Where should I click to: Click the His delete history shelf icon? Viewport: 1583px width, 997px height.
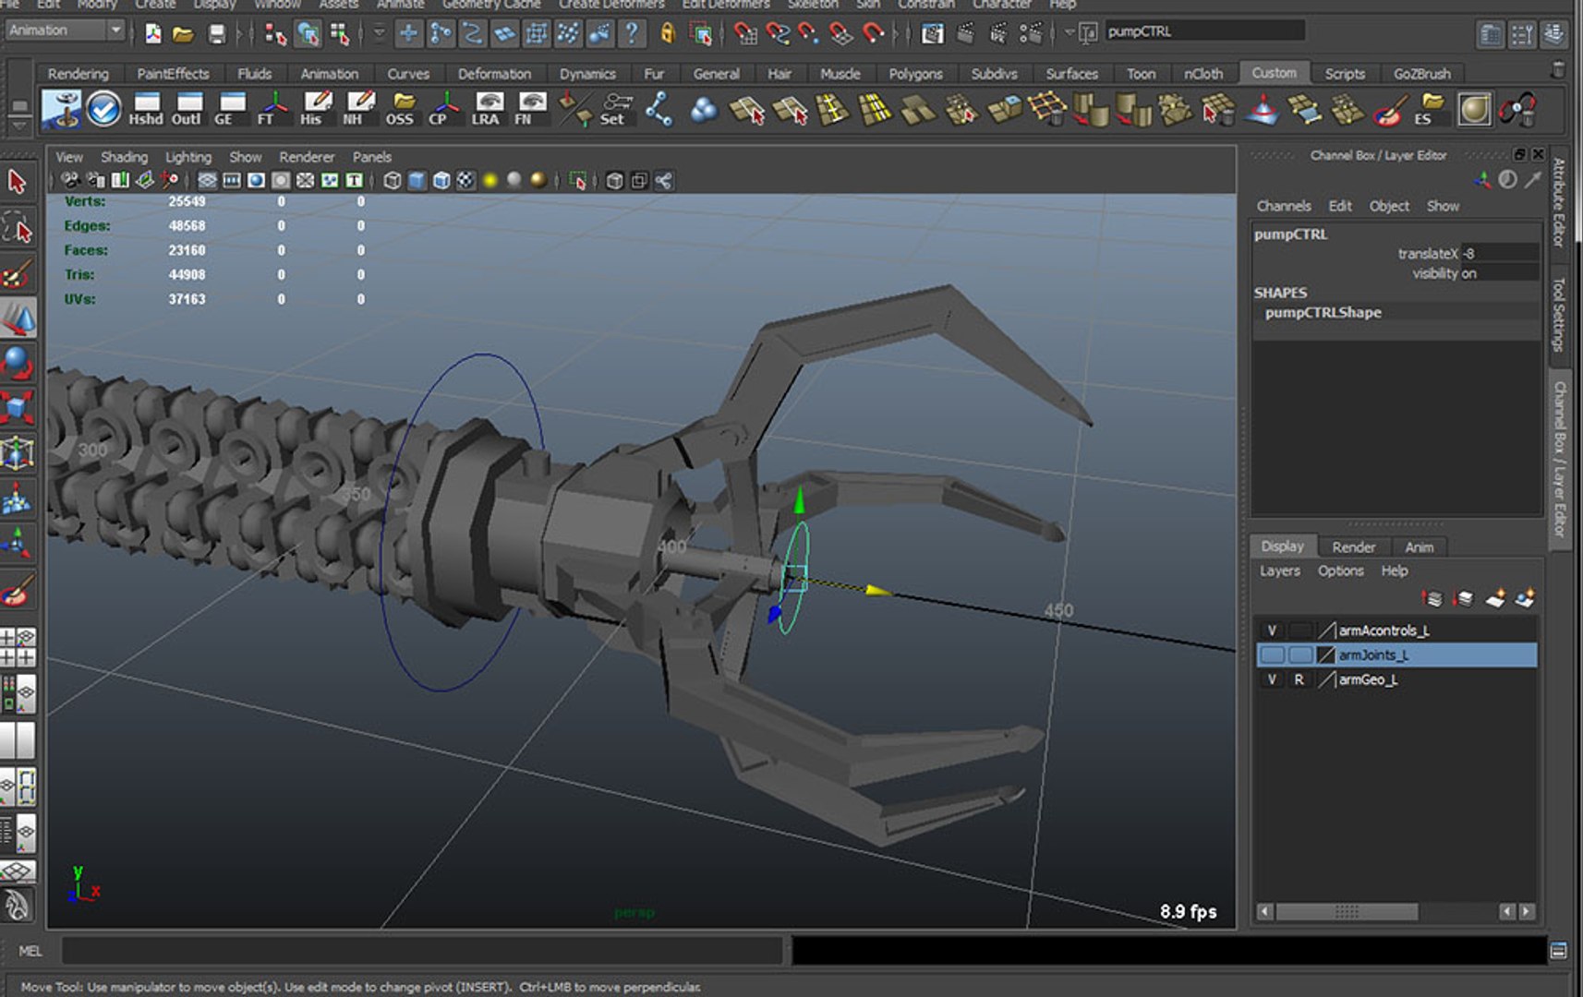click(315, 109)
